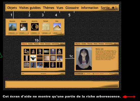The height and width of the screenshot is (101, 140).
Task: Open the dropdown under Materials
Action: click(x=35, y=33)
